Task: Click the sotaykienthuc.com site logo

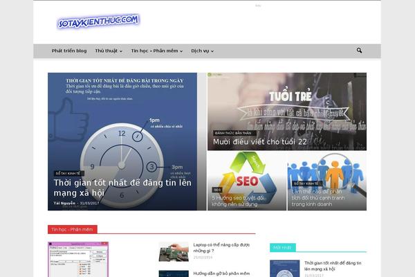Action: tap(98, 21)
